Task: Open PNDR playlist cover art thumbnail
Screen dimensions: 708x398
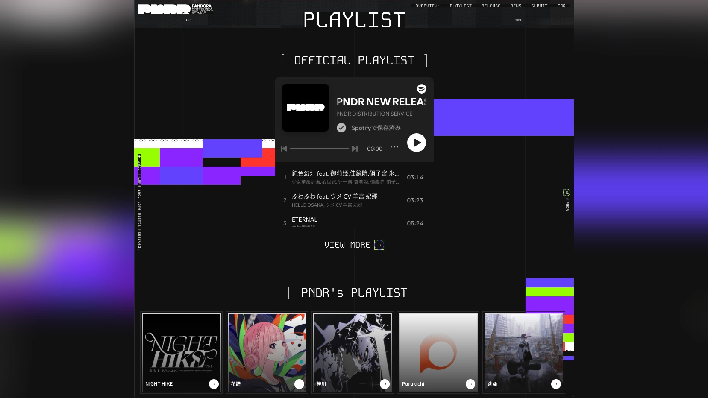Action: 306,108
